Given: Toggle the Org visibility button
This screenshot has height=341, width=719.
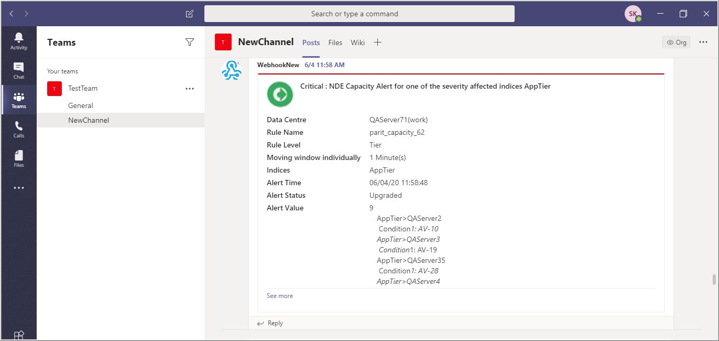Looking at the screenshot, I should [676, 42].
